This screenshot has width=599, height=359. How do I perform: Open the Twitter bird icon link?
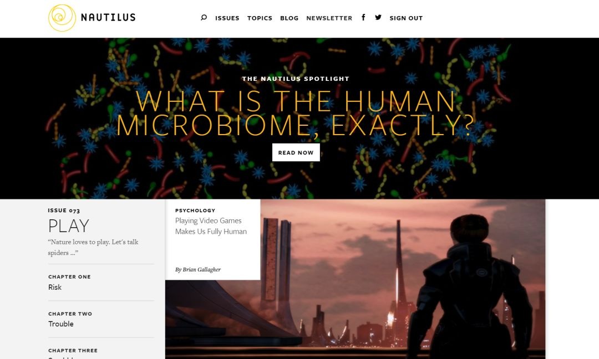(x=378, y=17)
